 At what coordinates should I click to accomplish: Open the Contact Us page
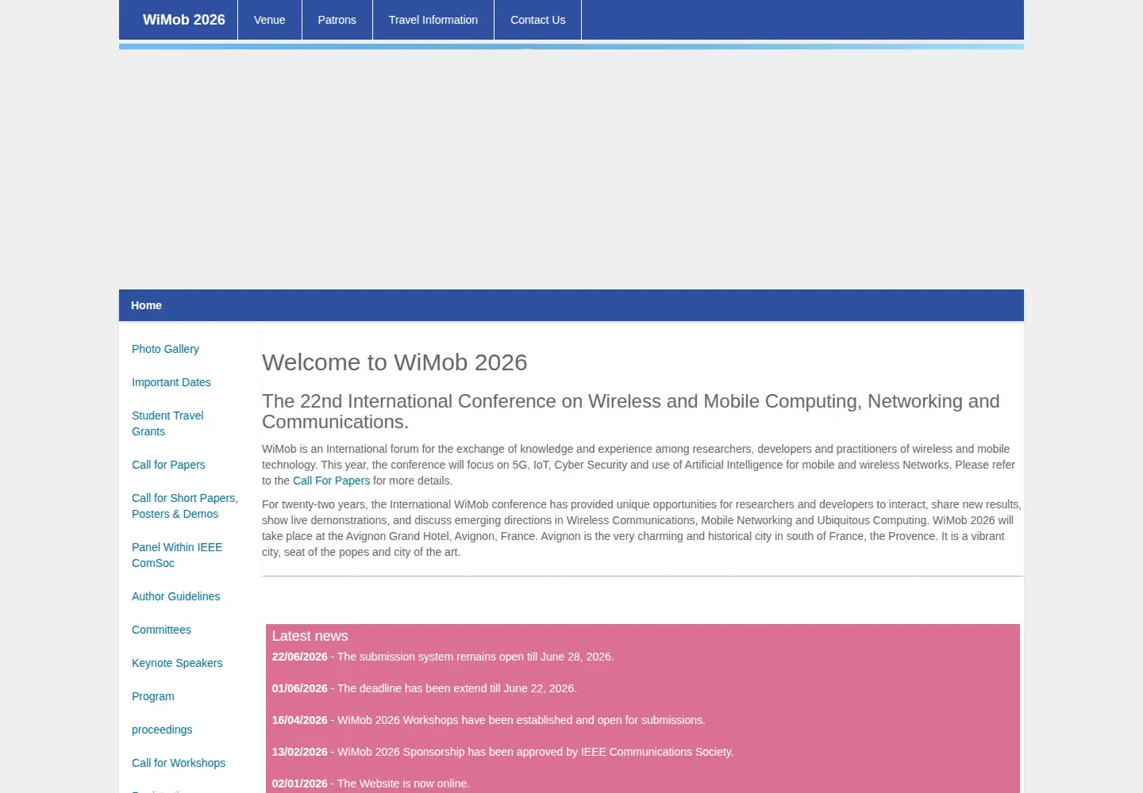538,20
